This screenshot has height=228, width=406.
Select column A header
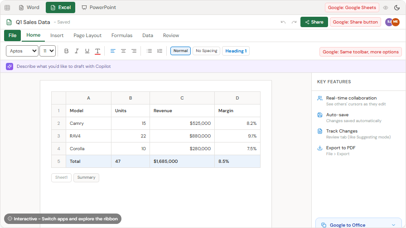[88, 98]
